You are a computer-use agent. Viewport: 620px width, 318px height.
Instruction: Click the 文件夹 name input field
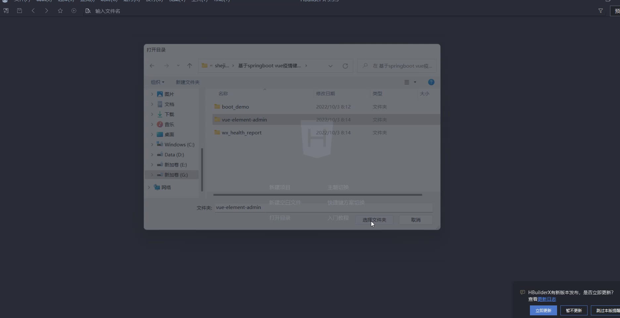coord(324,207)
